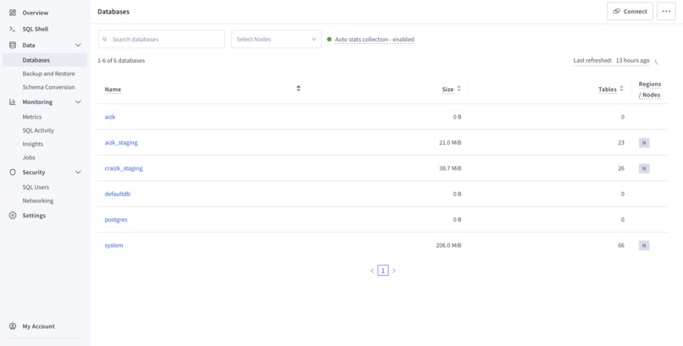Open SQL Shell in the sidebar
Viewport: 683px width, 346px height.
[x=36, y=29]
